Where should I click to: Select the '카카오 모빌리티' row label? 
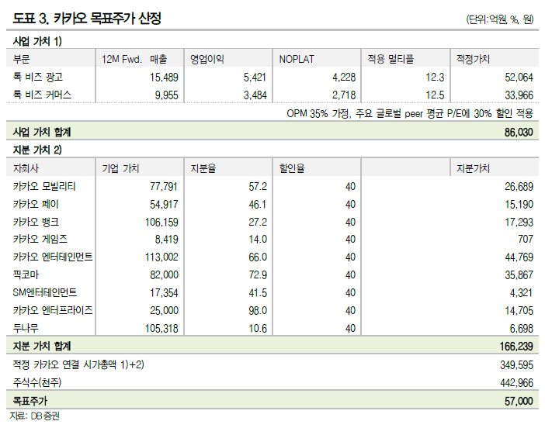44,186
